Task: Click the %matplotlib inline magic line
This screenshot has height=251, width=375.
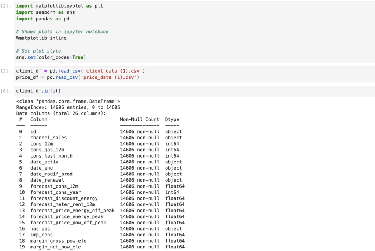Action: point(41,38)
